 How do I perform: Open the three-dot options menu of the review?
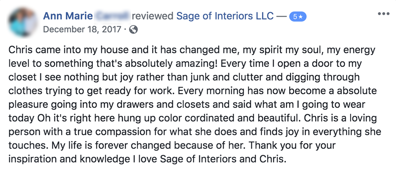pos(384,14)
